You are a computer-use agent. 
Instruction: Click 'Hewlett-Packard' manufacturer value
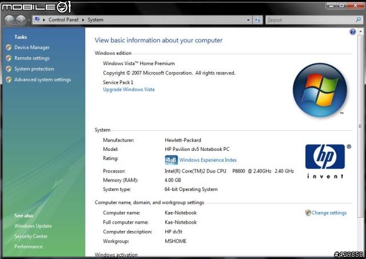(x=183, y=140)
